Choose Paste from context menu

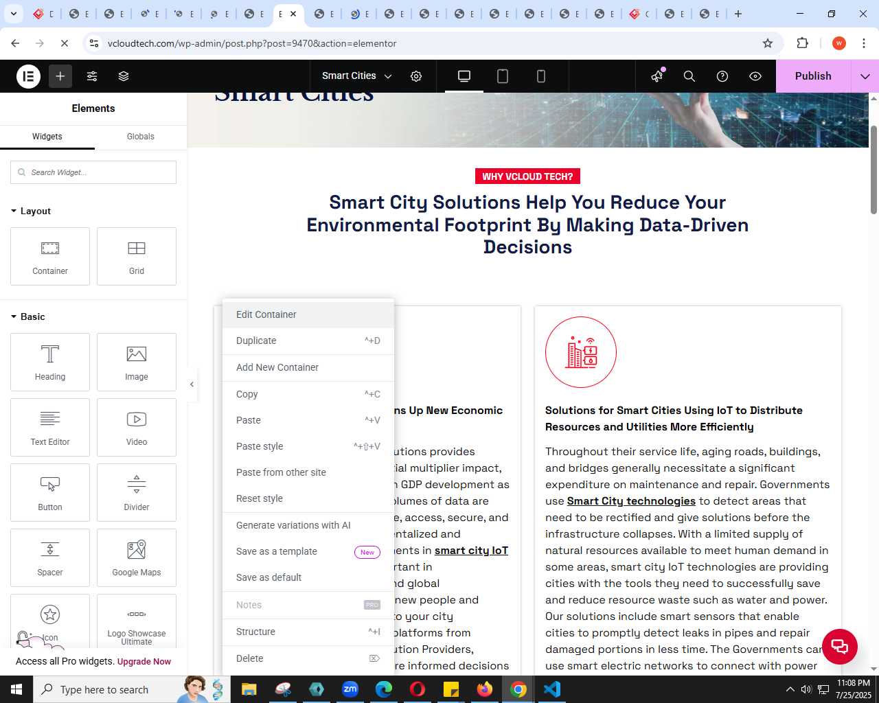(x=308, y=420)
